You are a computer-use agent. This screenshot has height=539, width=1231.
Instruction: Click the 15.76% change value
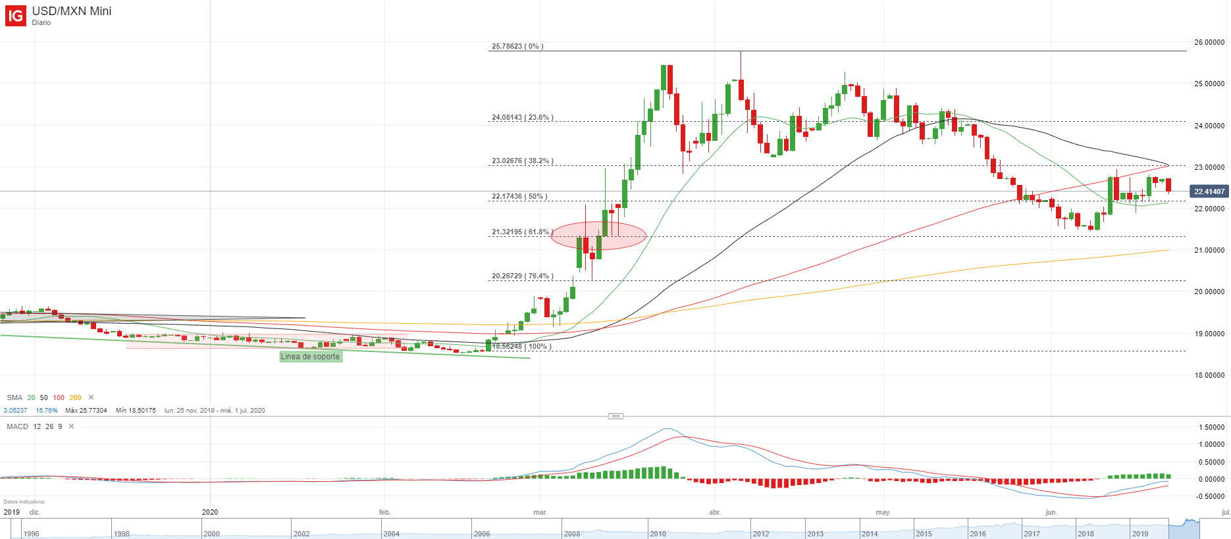pos(47,410)
